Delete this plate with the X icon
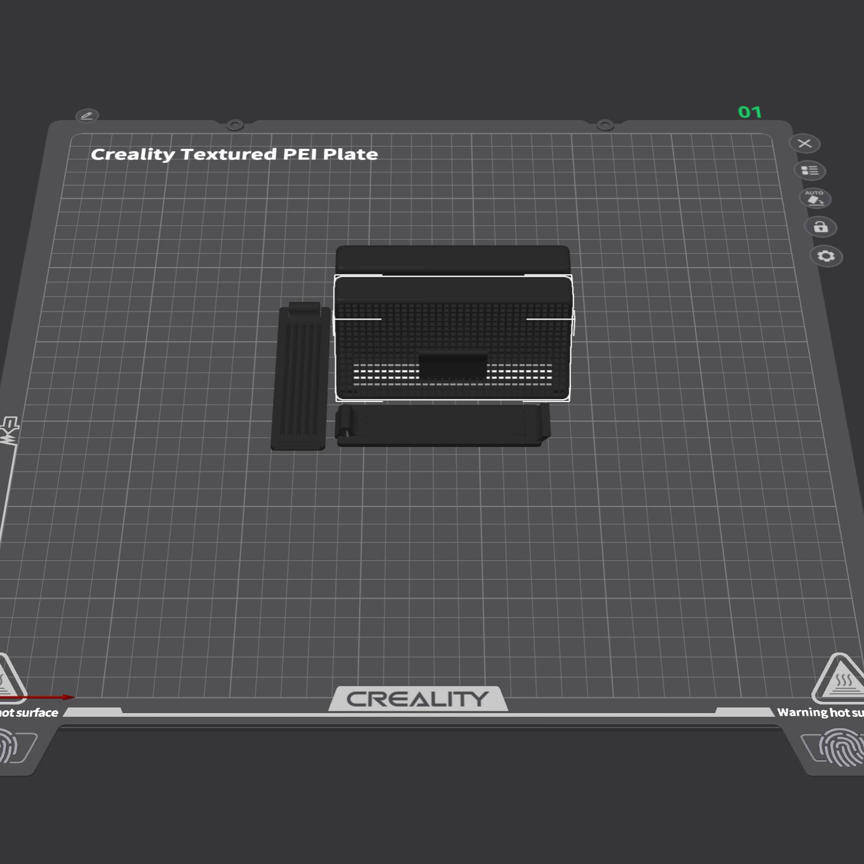Viewport: 864px width, 864px height. tap(805, 143)
